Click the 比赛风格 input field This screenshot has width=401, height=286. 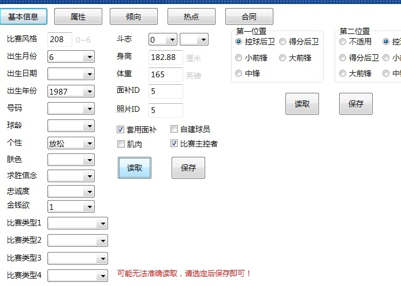60,39
